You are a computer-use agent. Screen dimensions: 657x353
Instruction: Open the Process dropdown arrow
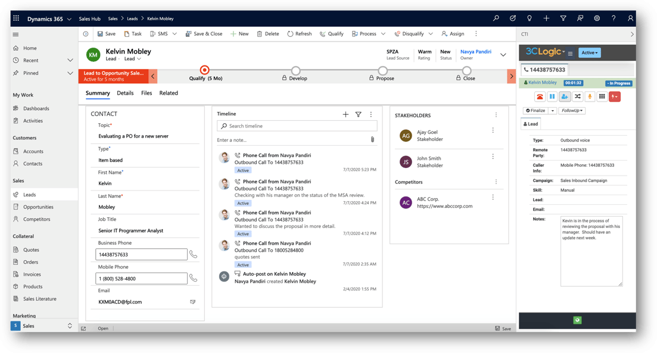pyautogui.click(x=383, y=34)
